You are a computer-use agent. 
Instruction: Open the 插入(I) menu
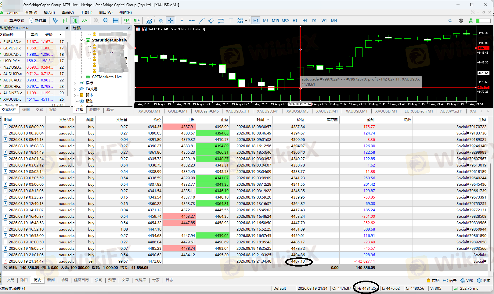(x=49, y=12)
